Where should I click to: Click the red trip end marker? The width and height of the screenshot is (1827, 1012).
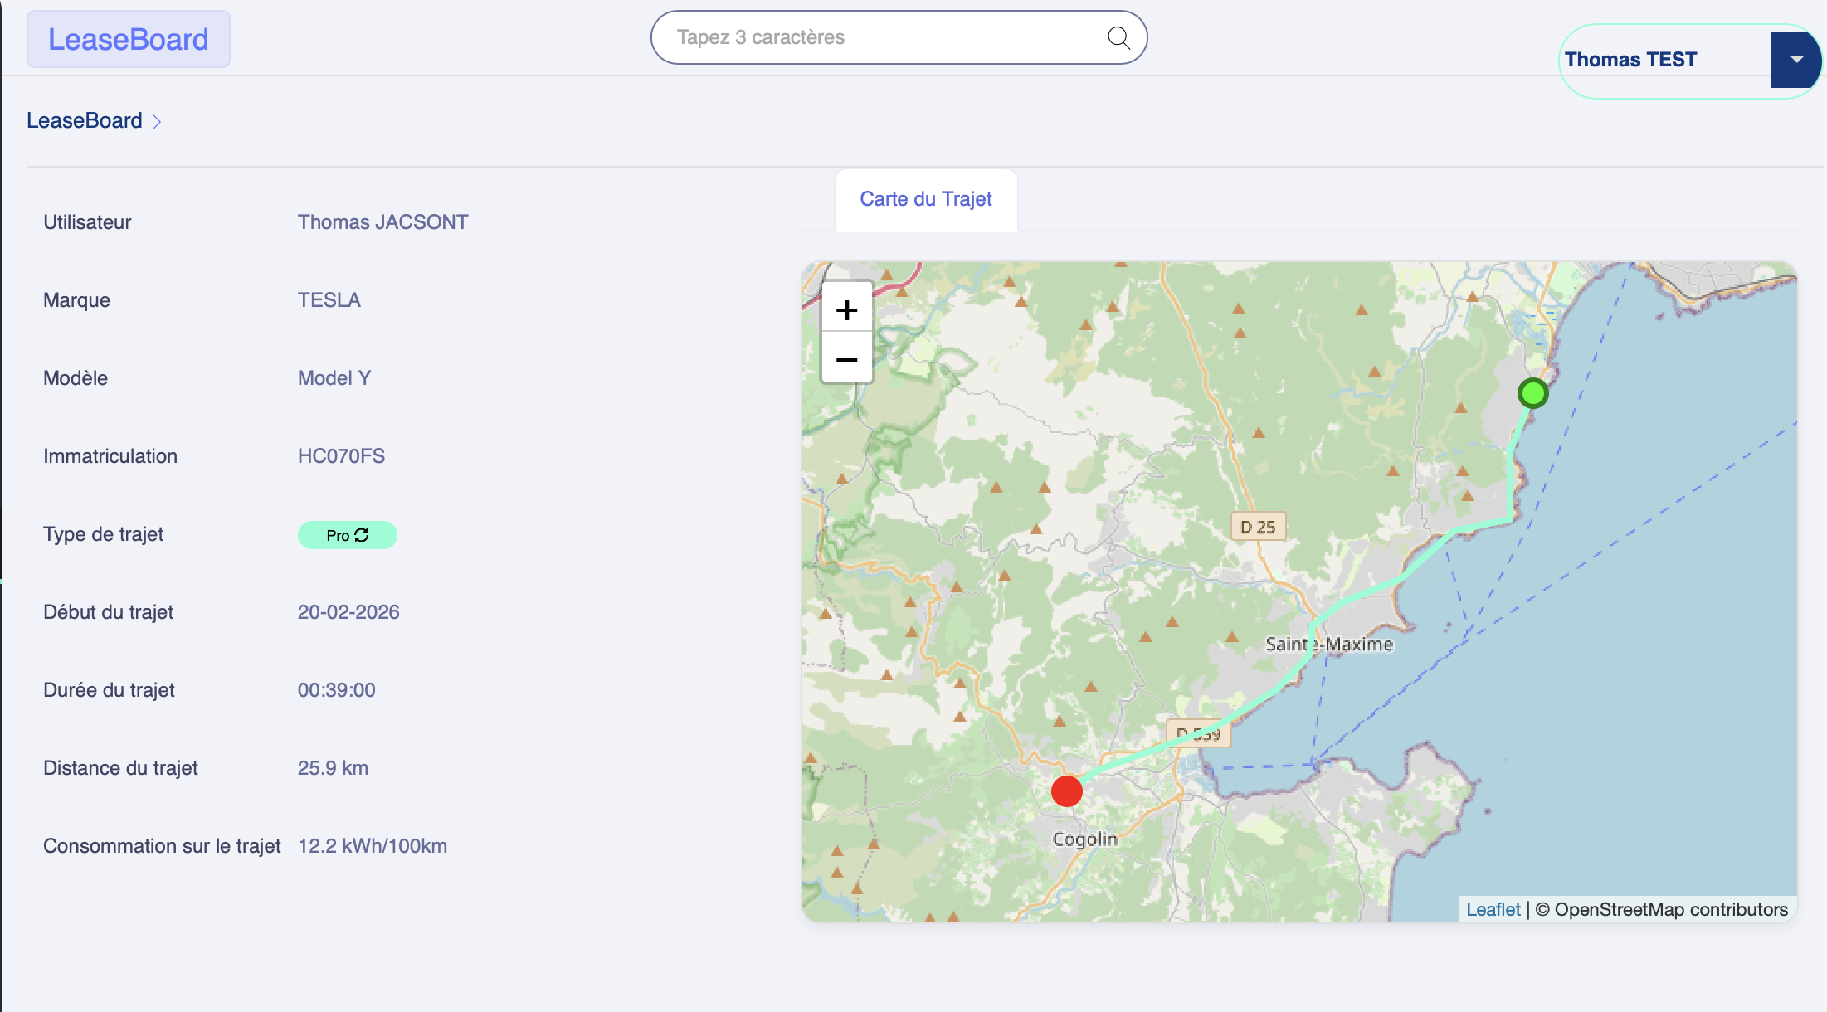click(1066, 791)
